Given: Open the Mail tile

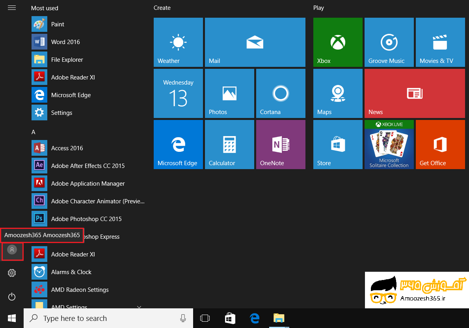Looking at the screenshot, I should click(255, 42).
